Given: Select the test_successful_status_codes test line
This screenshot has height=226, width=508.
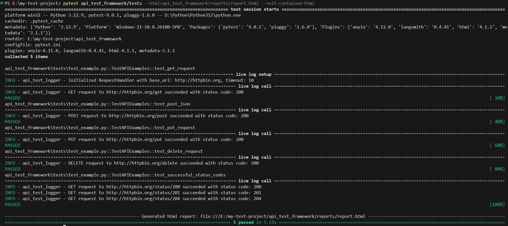Looking at the screenshot, I should 115,175.
